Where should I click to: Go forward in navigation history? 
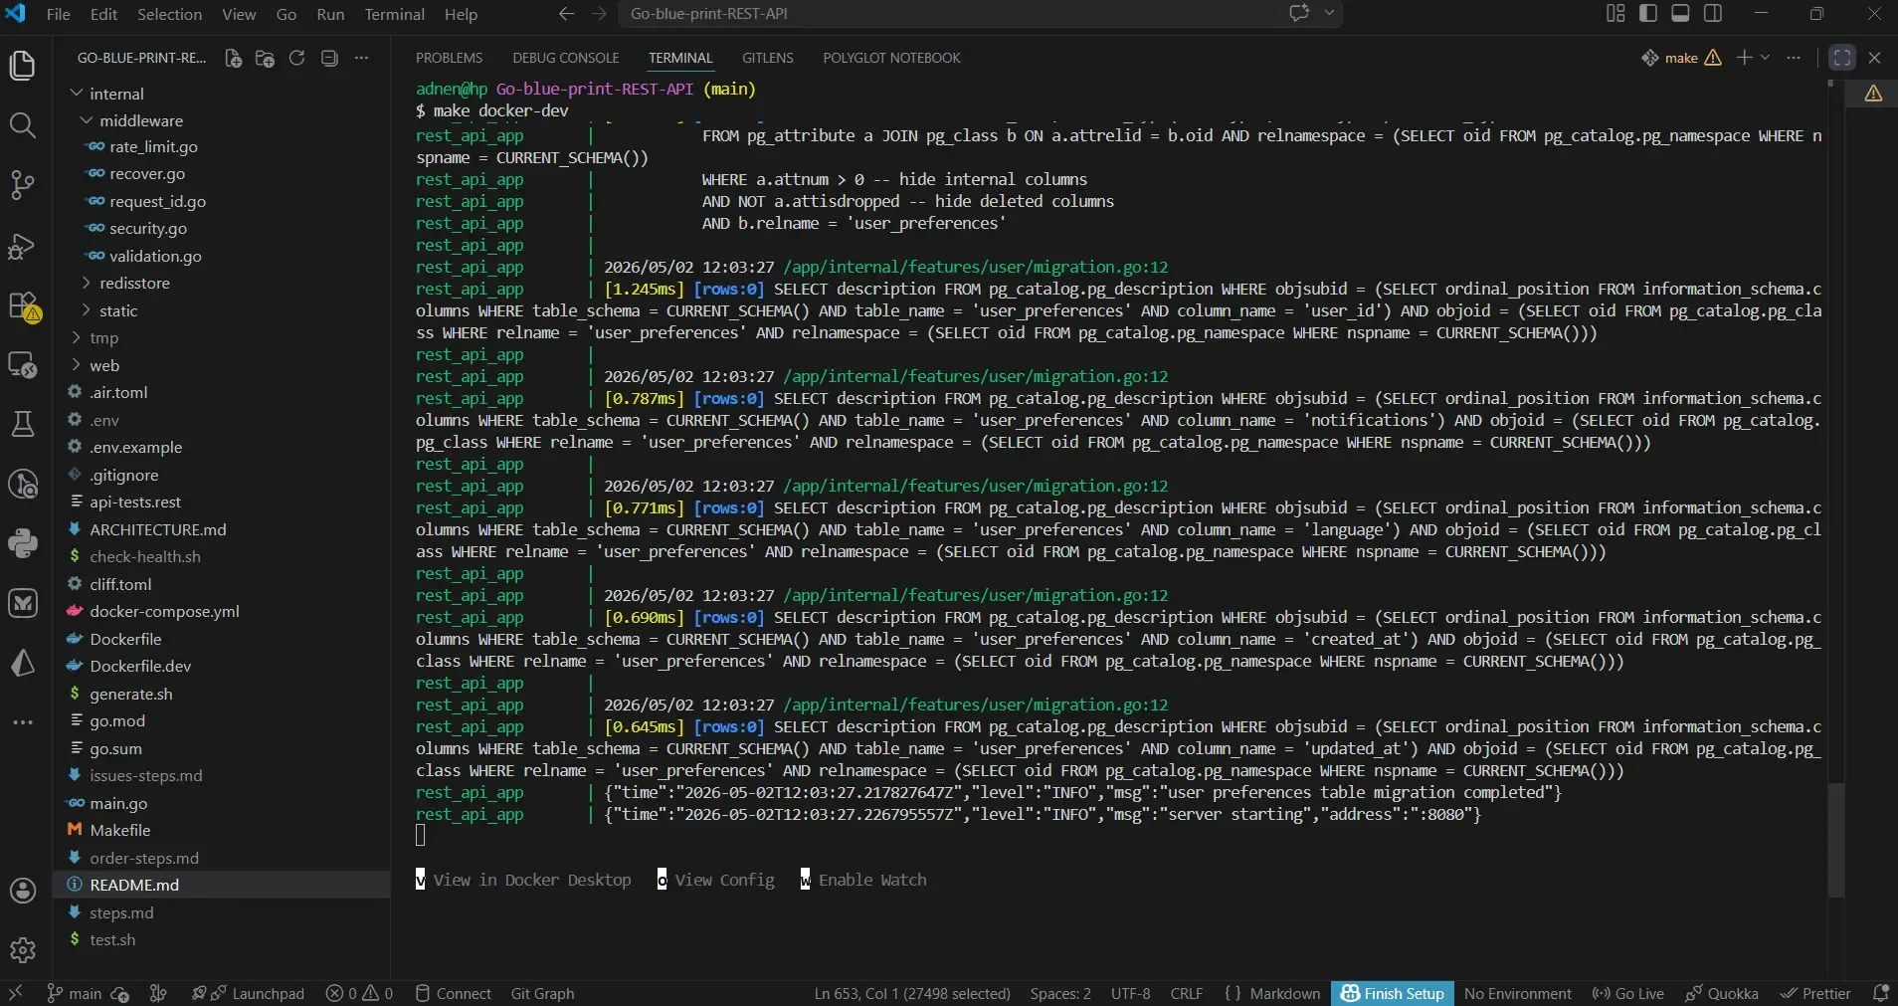pos(600,14)
